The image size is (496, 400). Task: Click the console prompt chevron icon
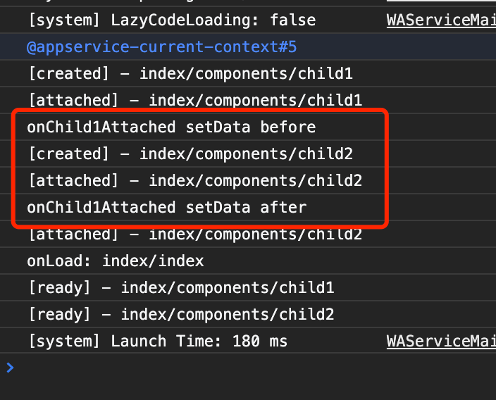click(x=9, y=367)
